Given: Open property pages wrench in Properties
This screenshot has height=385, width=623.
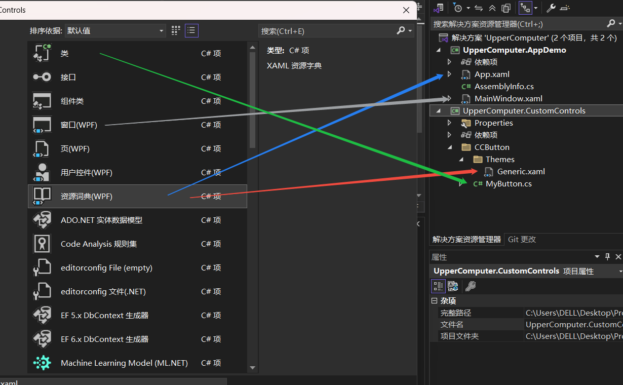Looking at the screenshot, I should 471,286.
